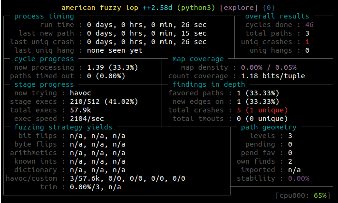Select the red uniq crashes value '1'

tap(307, 42)
